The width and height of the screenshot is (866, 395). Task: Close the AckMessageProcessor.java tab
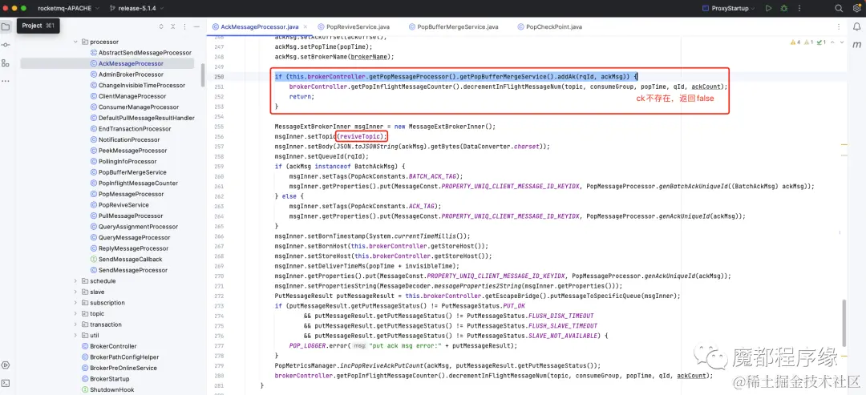click(307, 26)
